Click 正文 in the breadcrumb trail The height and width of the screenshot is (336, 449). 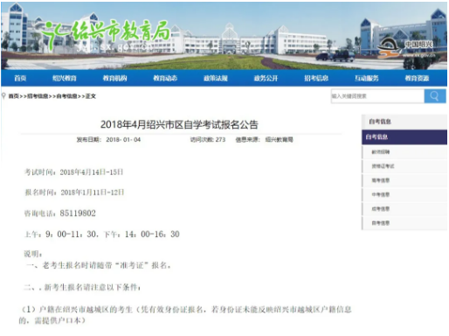91,96
